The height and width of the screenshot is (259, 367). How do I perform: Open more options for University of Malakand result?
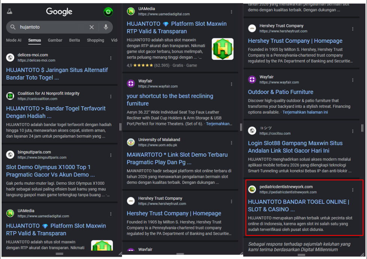click(231, 143)
